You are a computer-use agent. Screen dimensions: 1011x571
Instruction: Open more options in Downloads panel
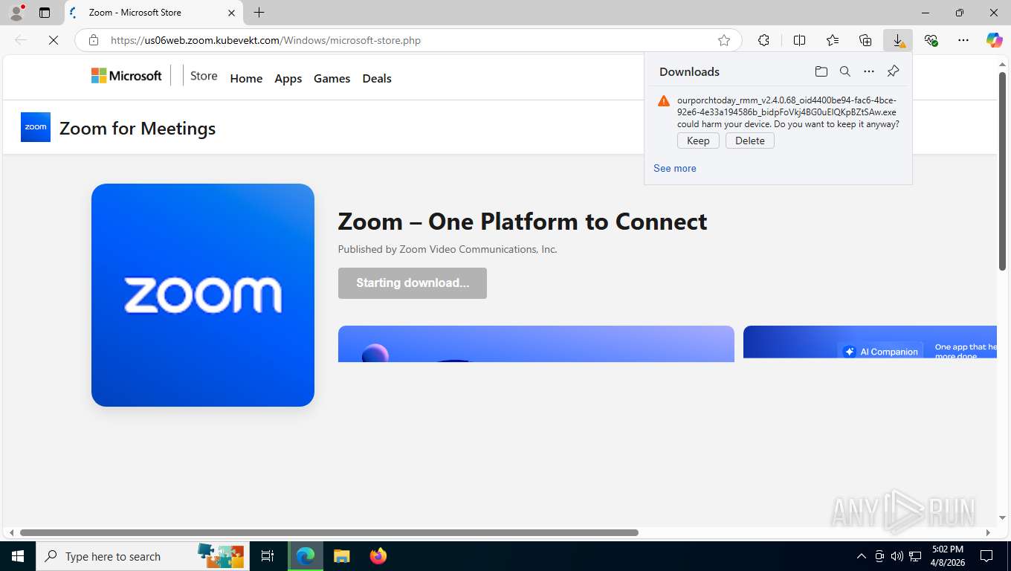click(x=868, y=71)
